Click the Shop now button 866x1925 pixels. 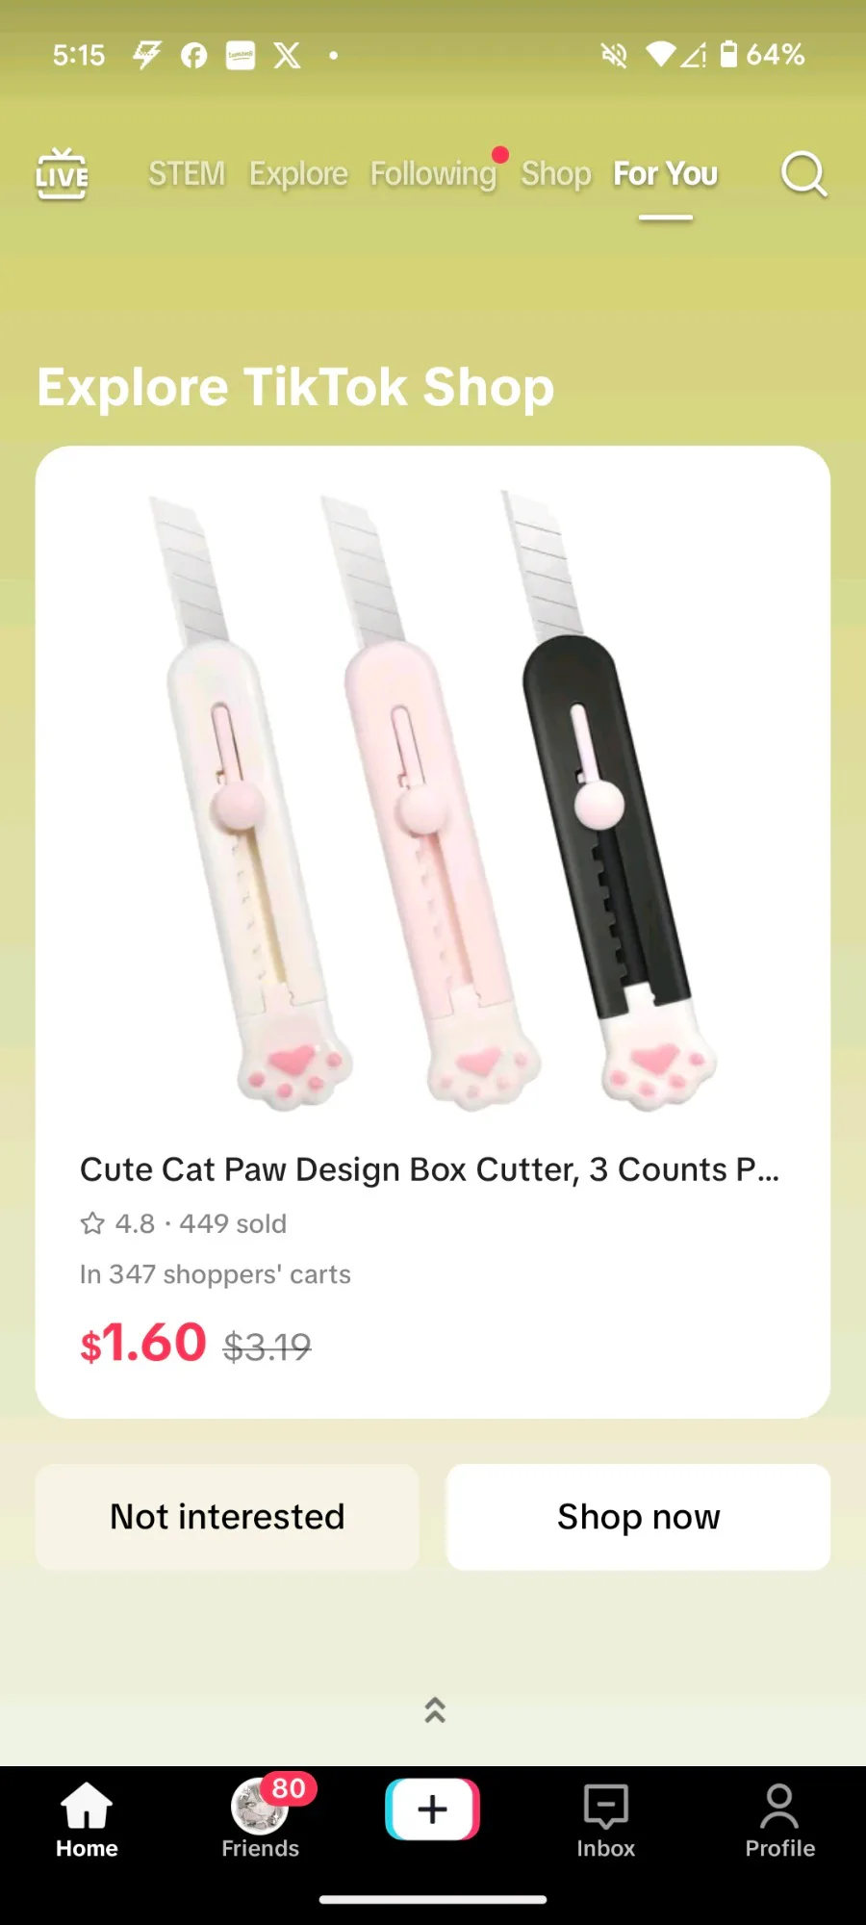click(639, 1517)
